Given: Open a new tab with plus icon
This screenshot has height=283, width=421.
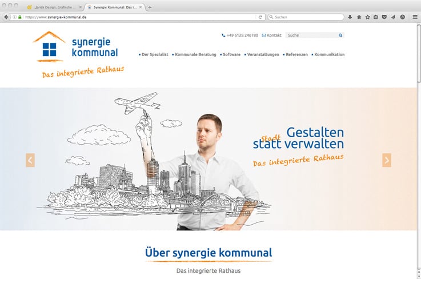Looking at the screenshot, I should pyautogui.click(x=150, y=7).
